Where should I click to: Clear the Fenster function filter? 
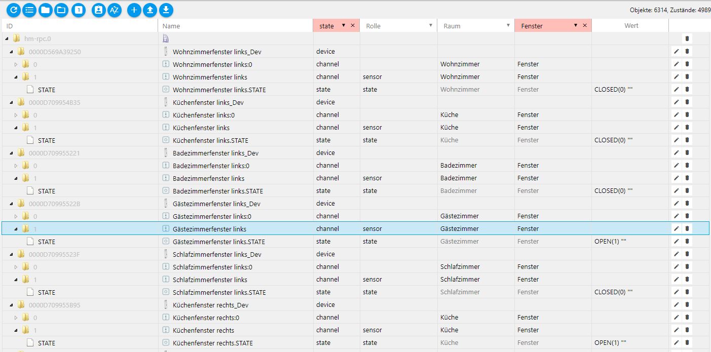585,25
